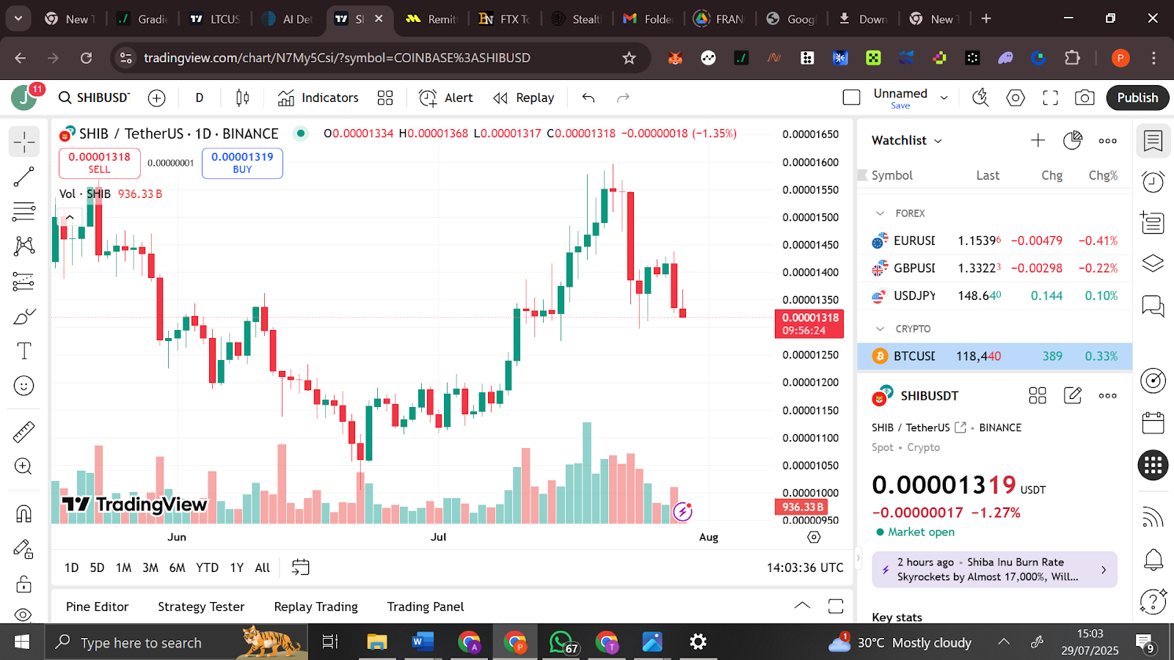The image size is (1174, 660).
Task: Hide all drawings with eye icon
Action: 24,615
